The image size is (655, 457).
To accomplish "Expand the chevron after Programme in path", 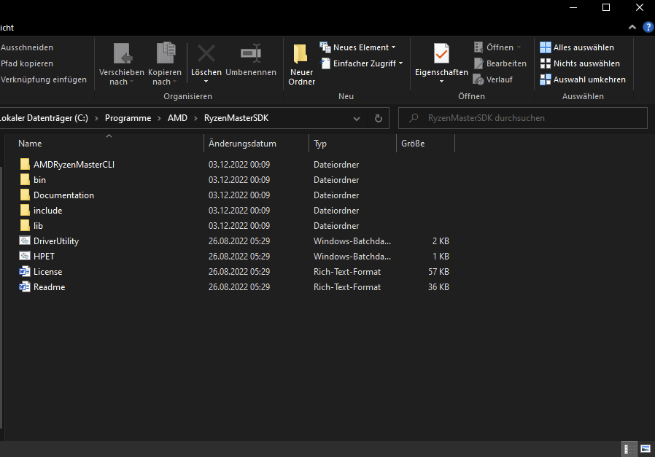I will pyautogui.click(x=159, y=119).
